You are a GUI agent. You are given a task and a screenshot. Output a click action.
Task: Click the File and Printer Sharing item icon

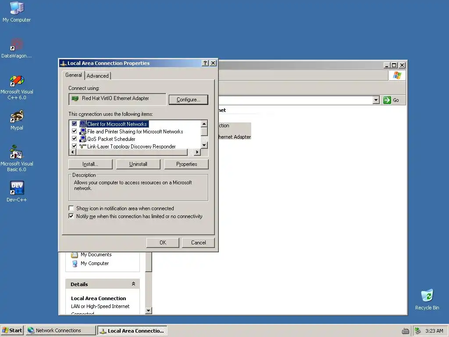83,131
